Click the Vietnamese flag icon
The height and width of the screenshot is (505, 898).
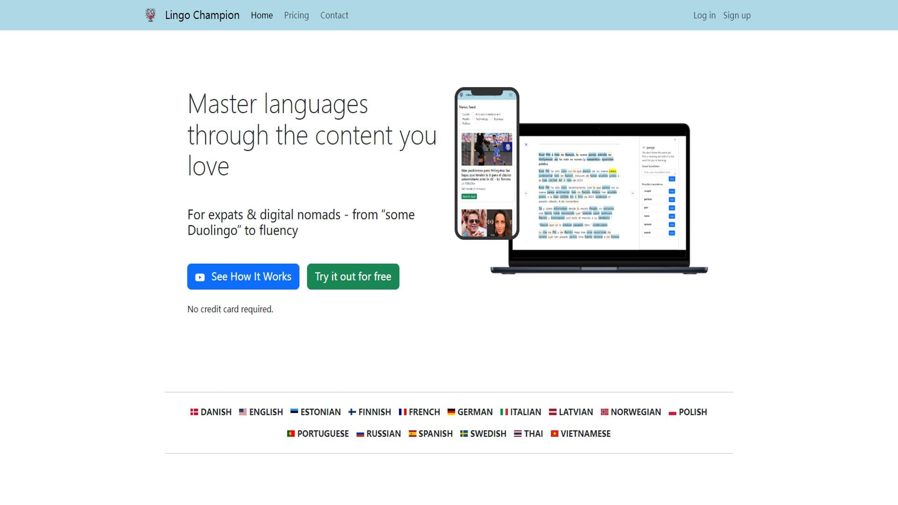(555, 433)
